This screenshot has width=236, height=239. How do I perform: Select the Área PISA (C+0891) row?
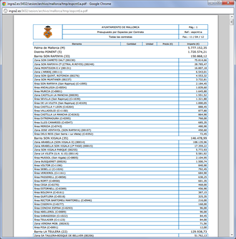(x=120, y=228)
